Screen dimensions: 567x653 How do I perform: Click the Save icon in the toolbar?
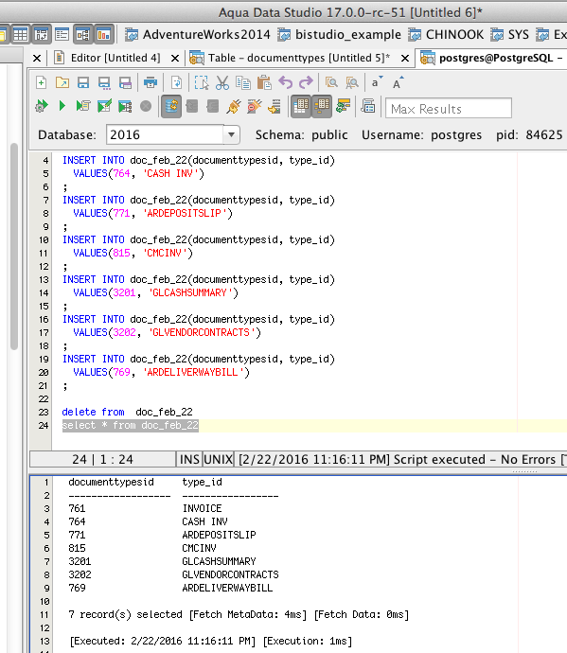pyautogui.click(x=83, y=82)
